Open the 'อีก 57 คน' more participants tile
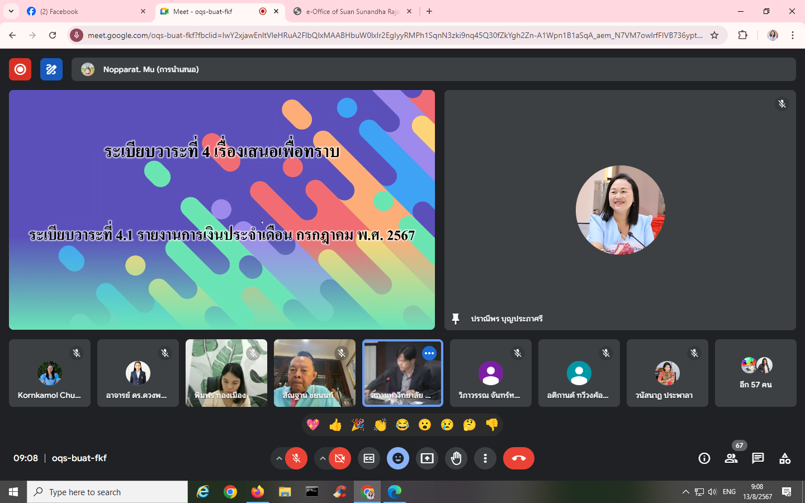 pyautogui.click(x=755, y=373)
